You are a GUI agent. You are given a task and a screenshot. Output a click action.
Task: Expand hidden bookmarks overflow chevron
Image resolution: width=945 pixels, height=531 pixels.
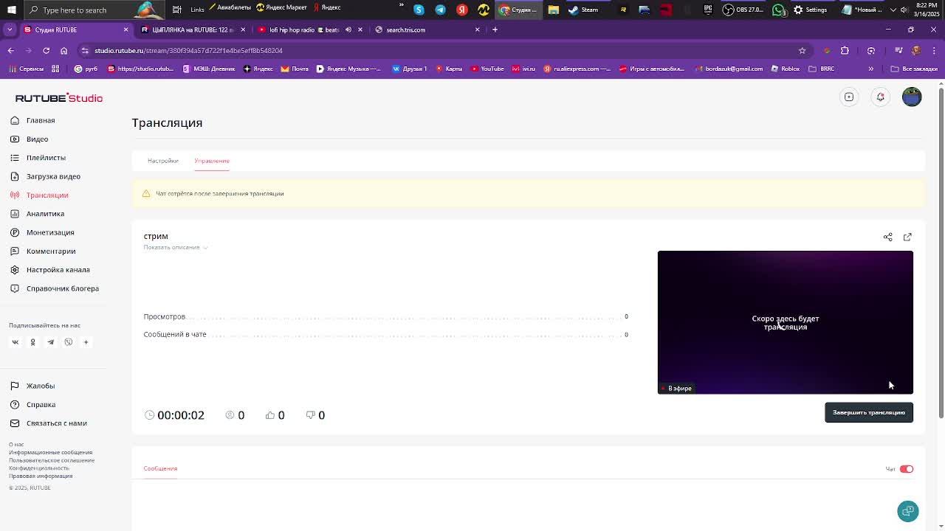tap(870, 69)
